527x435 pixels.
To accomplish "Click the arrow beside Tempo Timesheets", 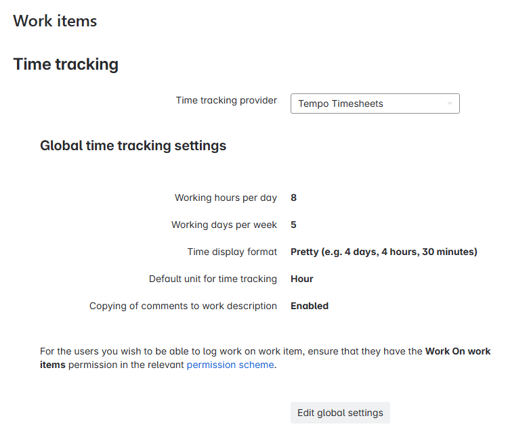I will (x=449, y=104).
